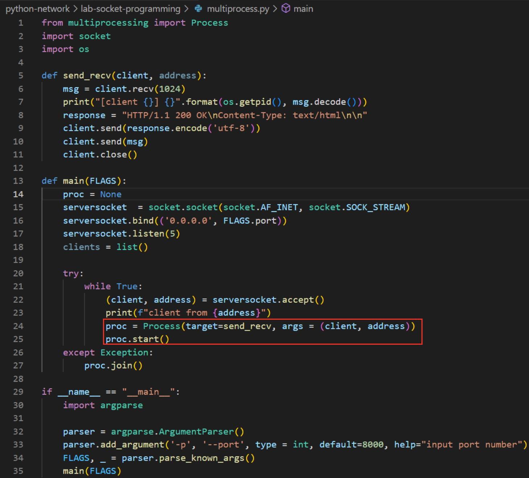Click line number 35 in gutter
Viewport: 529px width, 478px height.
pyautogui.click(x=18, y=471)
